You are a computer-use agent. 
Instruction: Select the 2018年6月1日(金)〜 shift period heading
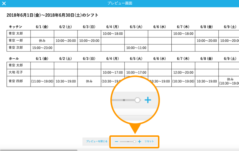click(52, 15)
